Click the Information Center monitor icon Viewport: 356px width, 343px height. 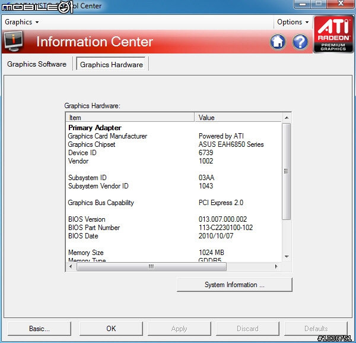14,42
